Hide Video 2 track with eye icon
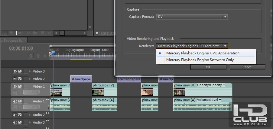The image size is (273, 129). click(x=15, y=79)
